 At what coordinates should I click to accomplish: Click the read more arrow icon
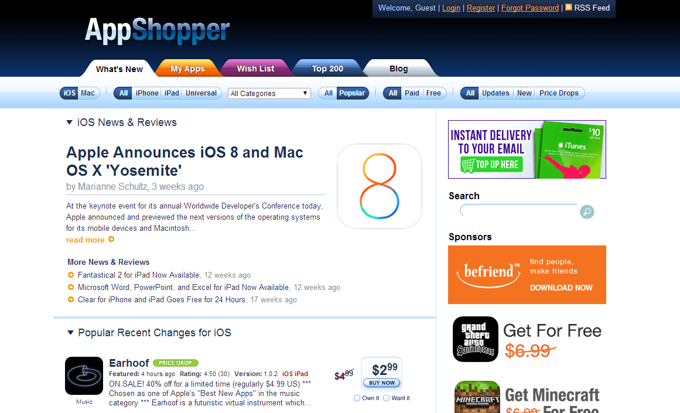pos(111,239)
